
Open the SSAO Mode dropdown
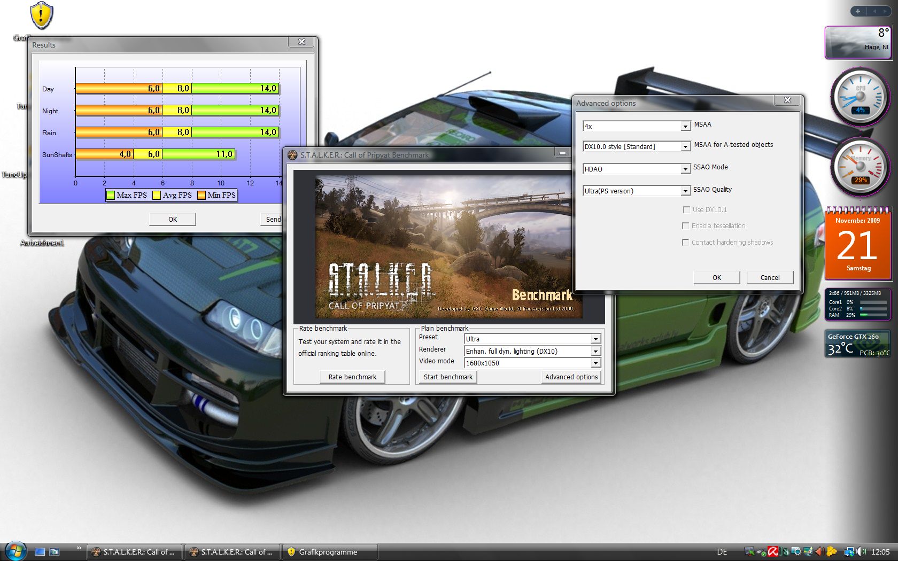(636, 169)
